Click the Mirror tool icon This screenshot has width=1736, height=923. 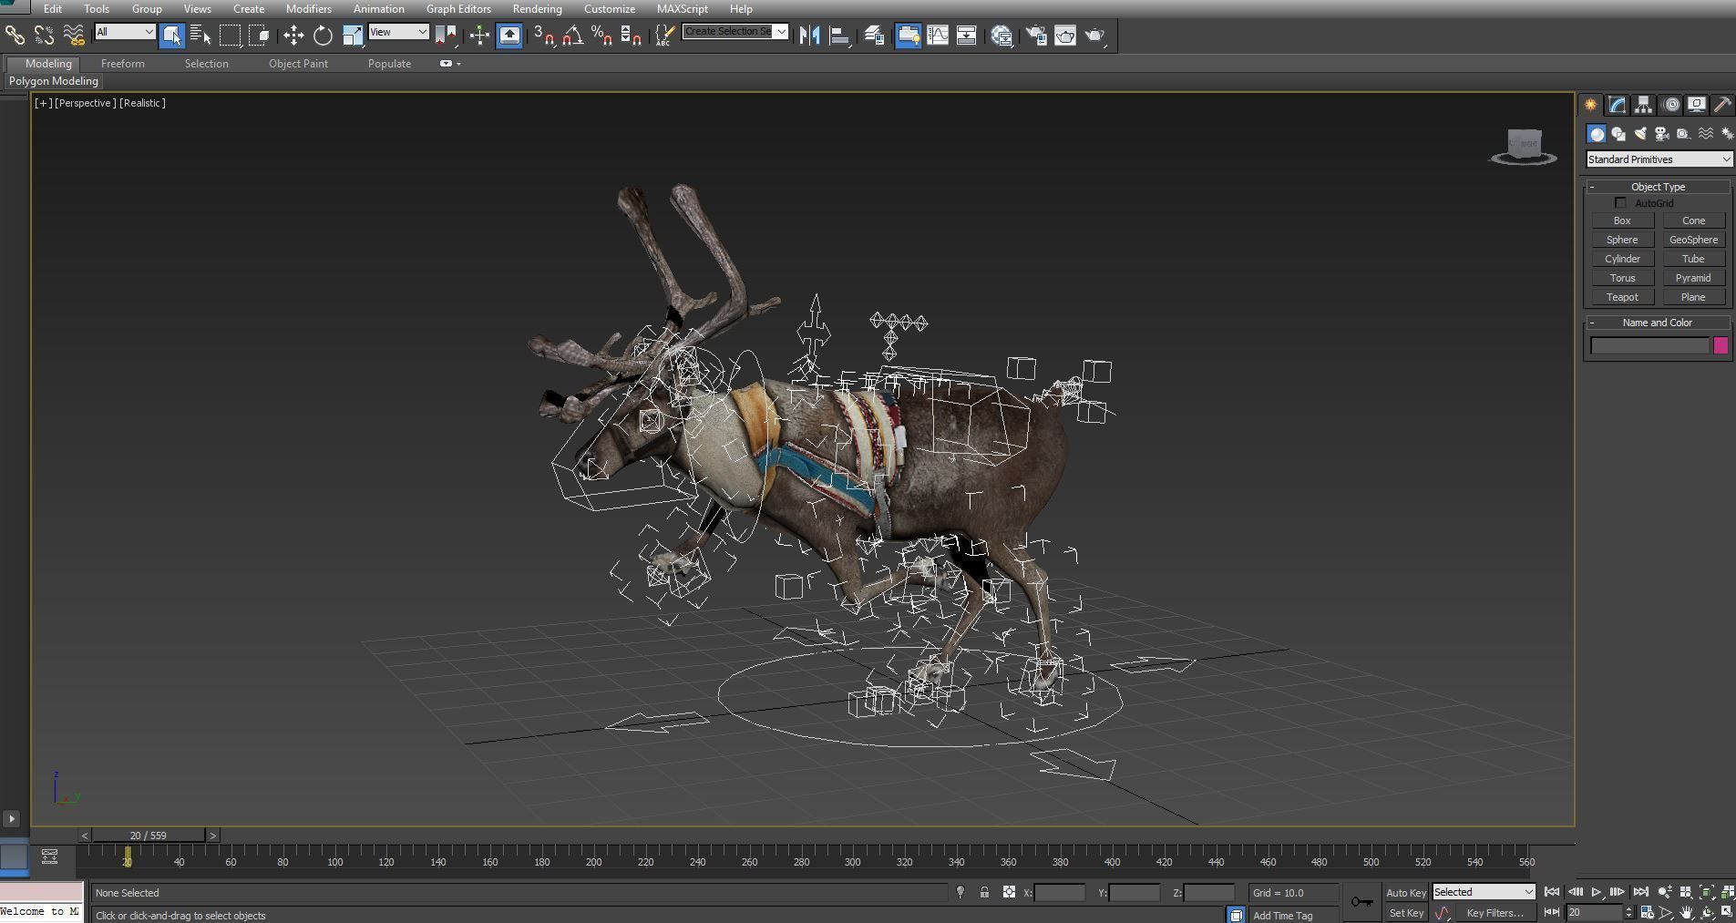809,36
